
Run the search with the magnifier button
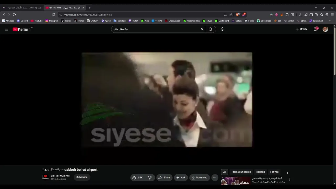211,29
